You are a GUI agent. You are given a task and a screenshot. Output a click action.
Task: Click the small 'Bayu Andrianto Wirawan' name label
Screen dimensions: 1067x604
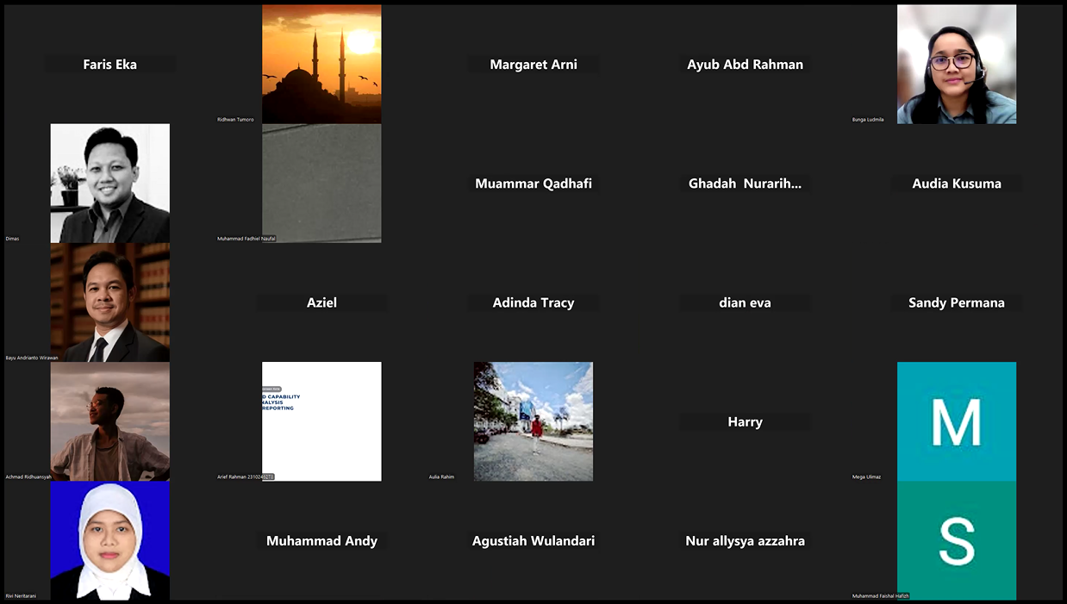pos(32,358)
